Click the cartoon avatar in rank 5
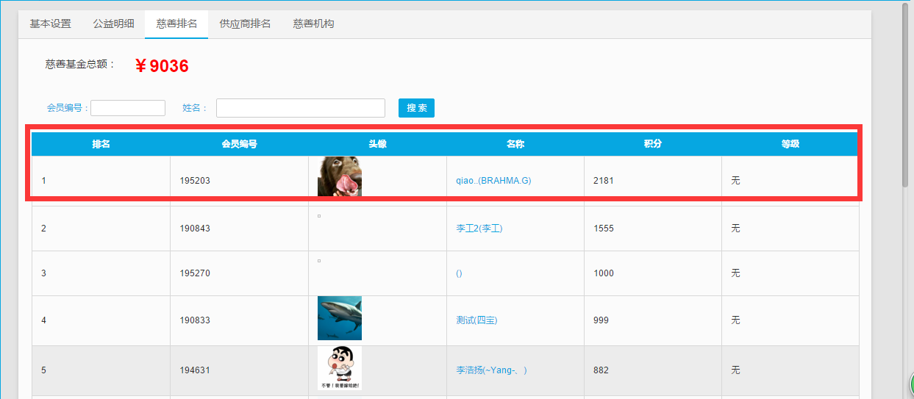 [x=339, y=368]
